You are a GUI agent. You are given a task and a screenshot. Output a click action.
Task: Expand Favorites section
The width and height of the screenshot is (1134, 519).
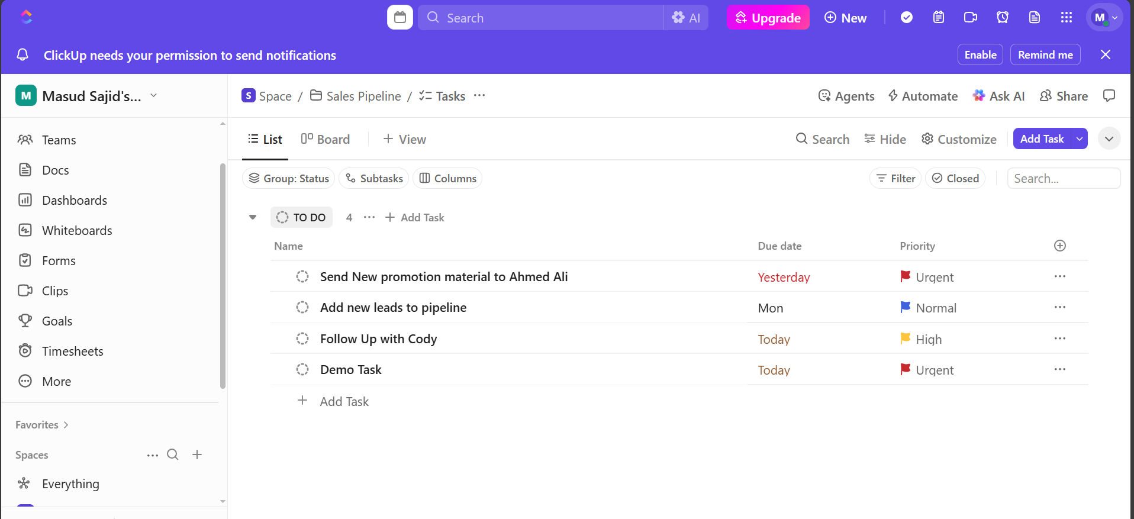pos(42,425)
